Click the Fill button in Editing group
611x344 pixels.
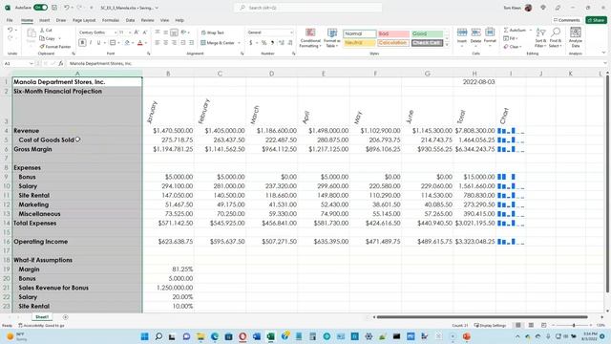click(x=510, y=38)
